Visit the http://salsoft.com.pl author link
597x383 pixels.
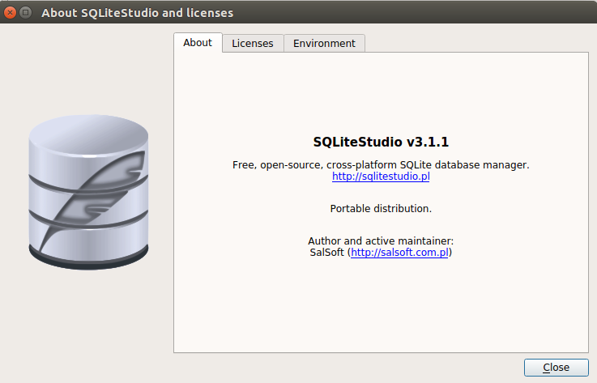tap(400, 253)
